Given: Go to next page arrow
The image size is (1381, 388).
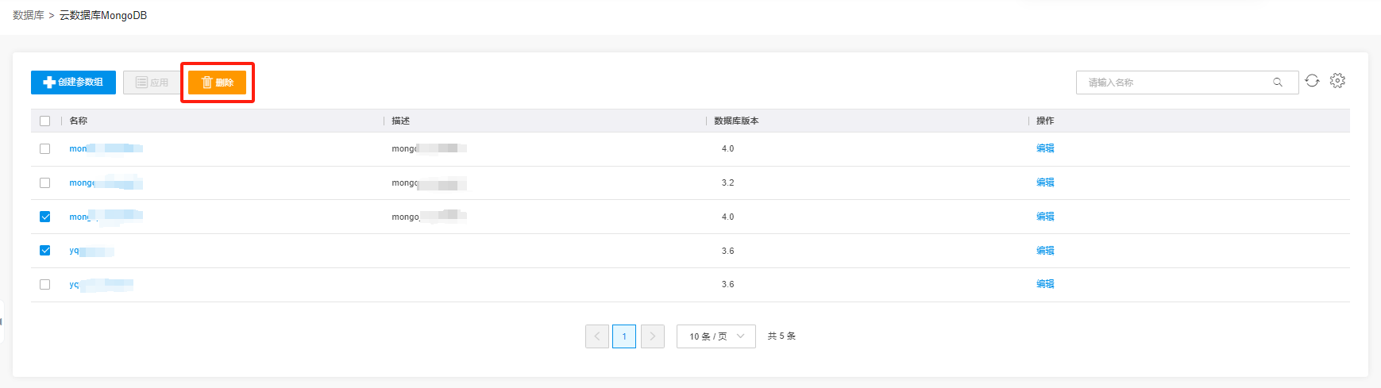Looking at the screenshot, I should pyautogui.click(x=653, y=336).
